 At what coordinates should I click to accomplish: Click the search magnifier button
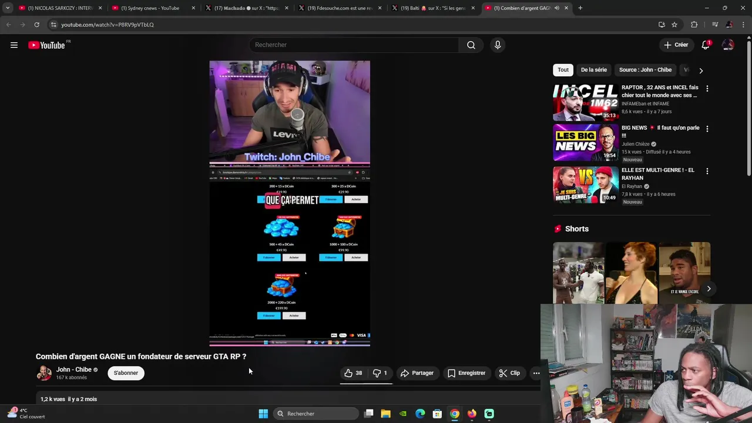pyautogui.click(x=471, y=45)
